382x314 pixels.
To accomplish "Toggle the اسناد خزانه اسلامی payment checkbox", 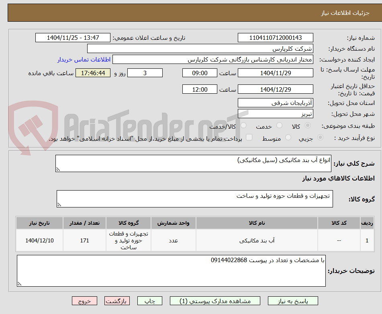I will 249,137.
